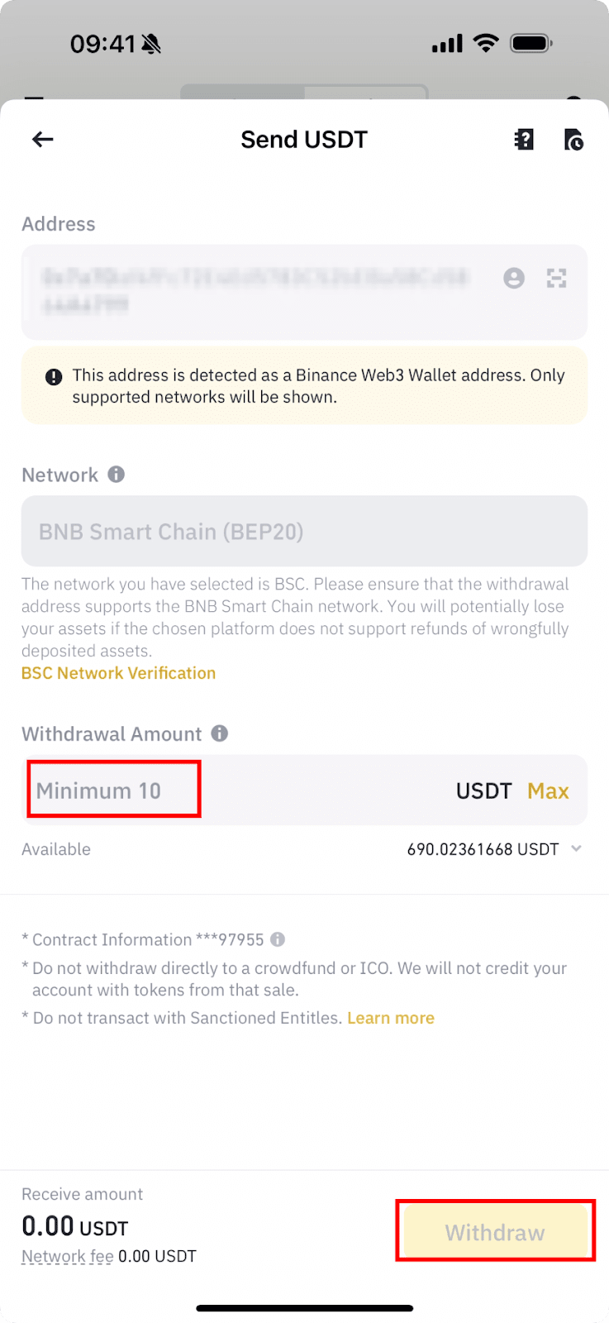Open the BSC Network Verification link
The width and height of the screenshot is (609, 1323).
(x=118, y=673)
